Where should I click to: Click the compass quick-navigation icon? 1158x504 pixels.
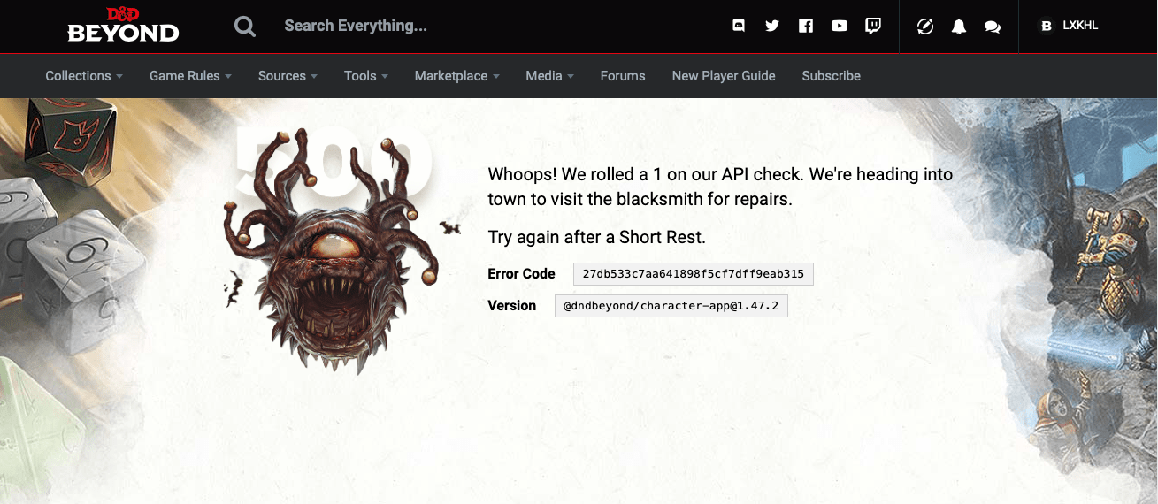[x=925, y=27]
